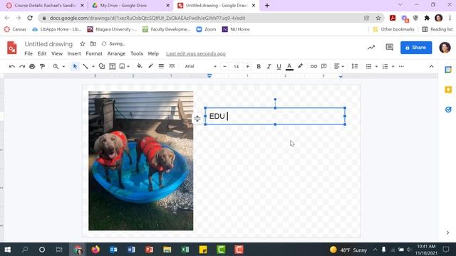This screenshot has height=256, width=456.
Task: Open the Format menu
Action: (94, 54)
